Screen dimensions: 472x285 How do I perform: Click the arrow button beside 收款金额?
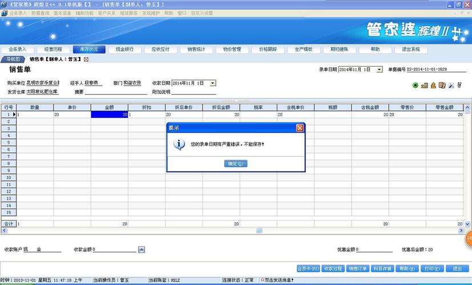pyautogui.click(x=142, y=250)
